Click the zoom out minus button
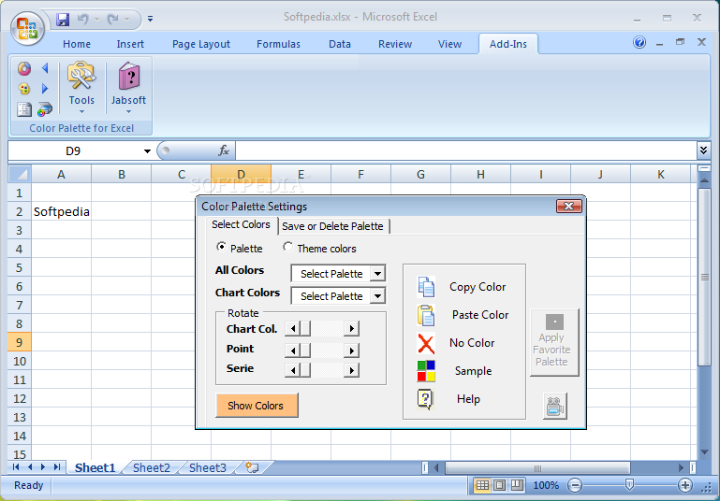This screenshot has height=501, width=720. pos(575,485)
